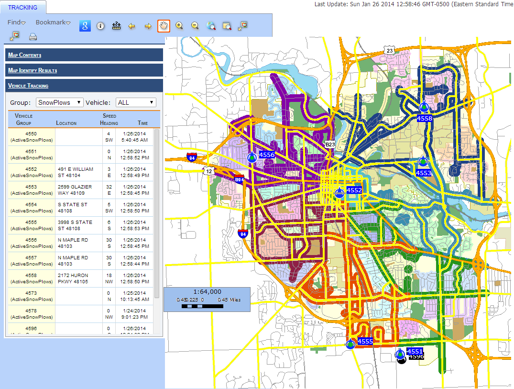This screenshot has width=514, height=389.
Task: Open the Group SnowPlows dropdown
Action: click(60, 102)
